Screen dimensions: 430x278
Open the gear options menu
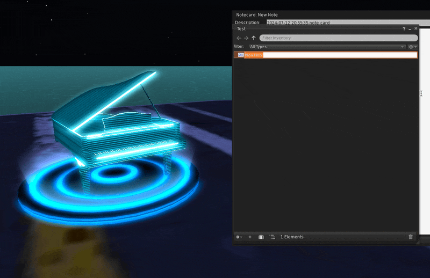[239, 237]
